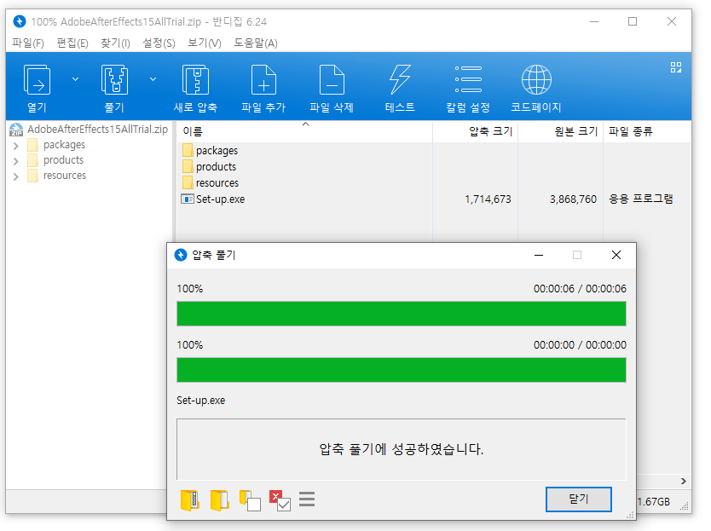
Task: Click the Bandizip icon in main title bar
Action: [20, 21]
